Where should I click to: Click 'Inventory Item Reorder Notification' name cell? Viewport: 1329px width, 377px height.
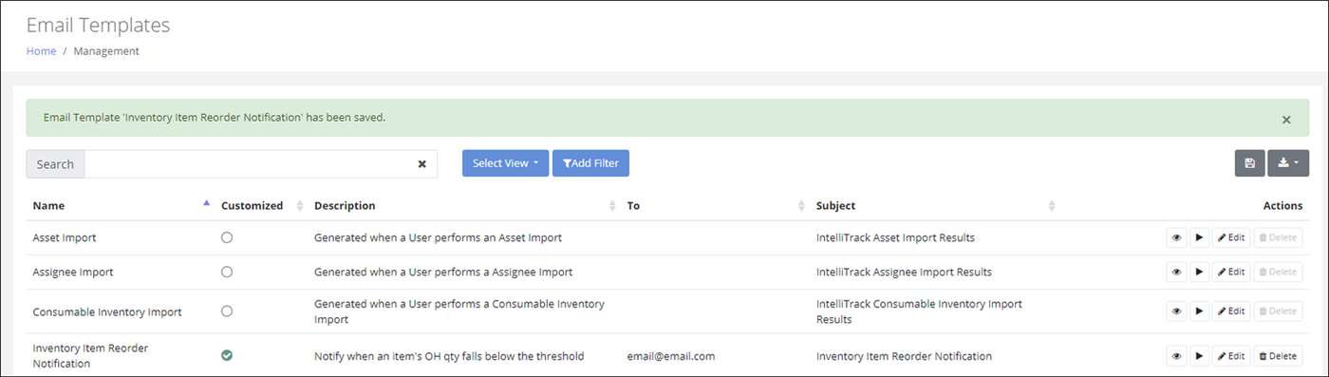[x=90, y=356]
